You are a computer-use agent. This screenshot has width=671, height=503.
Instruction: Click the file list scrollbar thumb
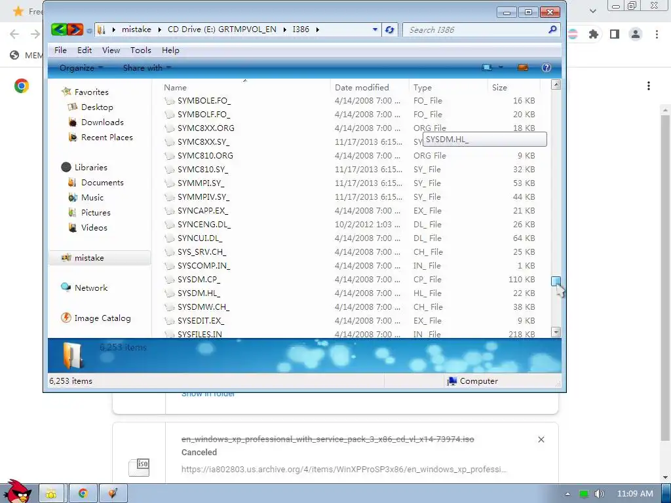[556, 281]
